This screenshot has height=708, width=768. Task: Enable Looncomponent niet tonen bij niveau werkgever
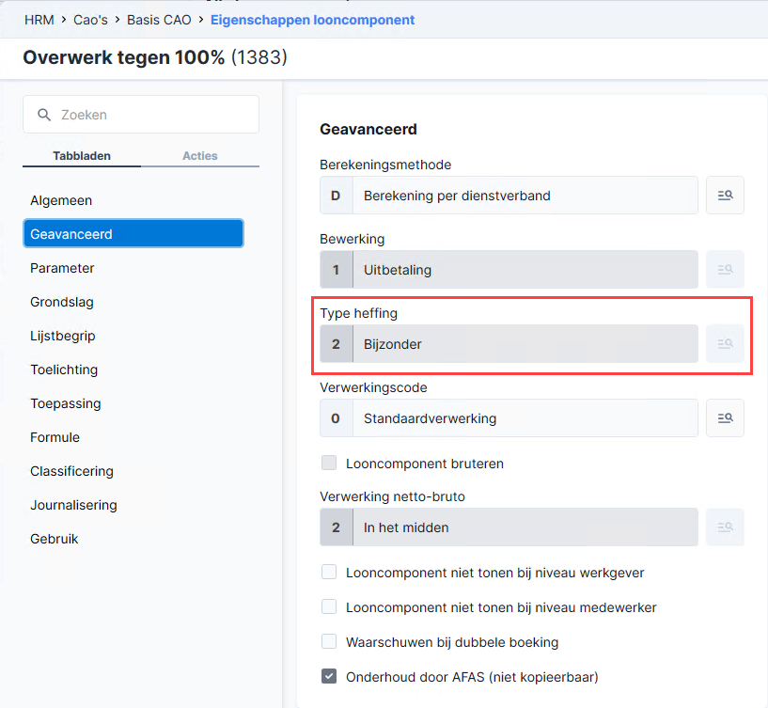(x=329, y=572)
